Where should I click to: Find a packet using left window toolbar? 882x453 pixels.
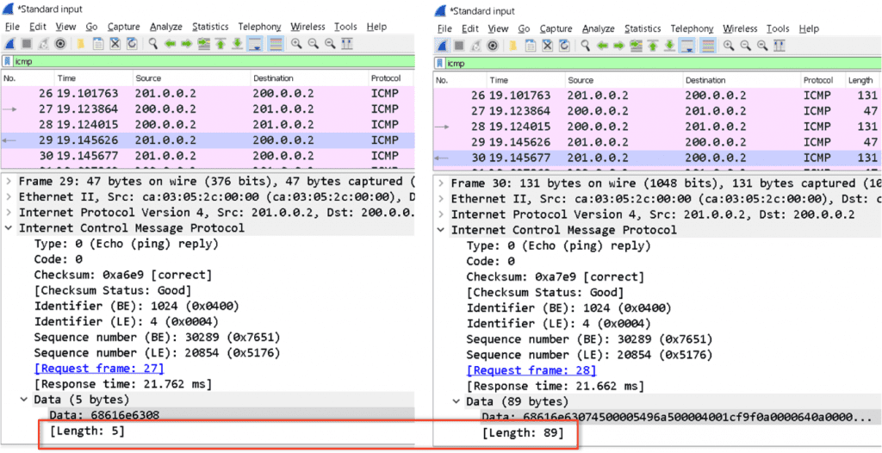tap(153, 43)
